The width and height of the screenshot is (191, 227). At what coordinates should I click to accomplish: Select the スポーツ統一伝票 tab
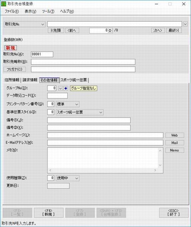pyautogui.click(x=74, y=80)
